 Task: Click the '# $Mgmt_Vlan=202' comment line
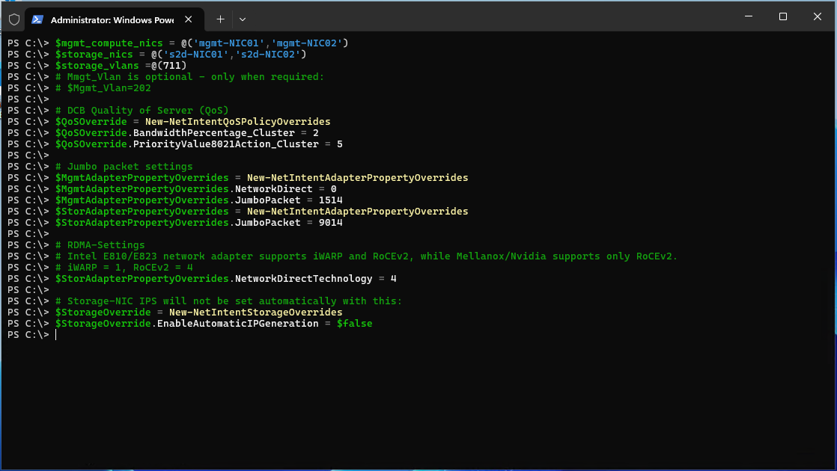pos(103,88)
